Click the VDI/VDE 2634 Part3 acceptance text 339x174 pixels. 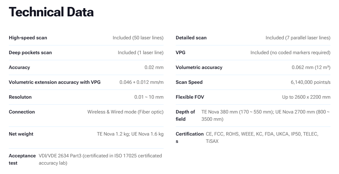[x=100, y=159]
